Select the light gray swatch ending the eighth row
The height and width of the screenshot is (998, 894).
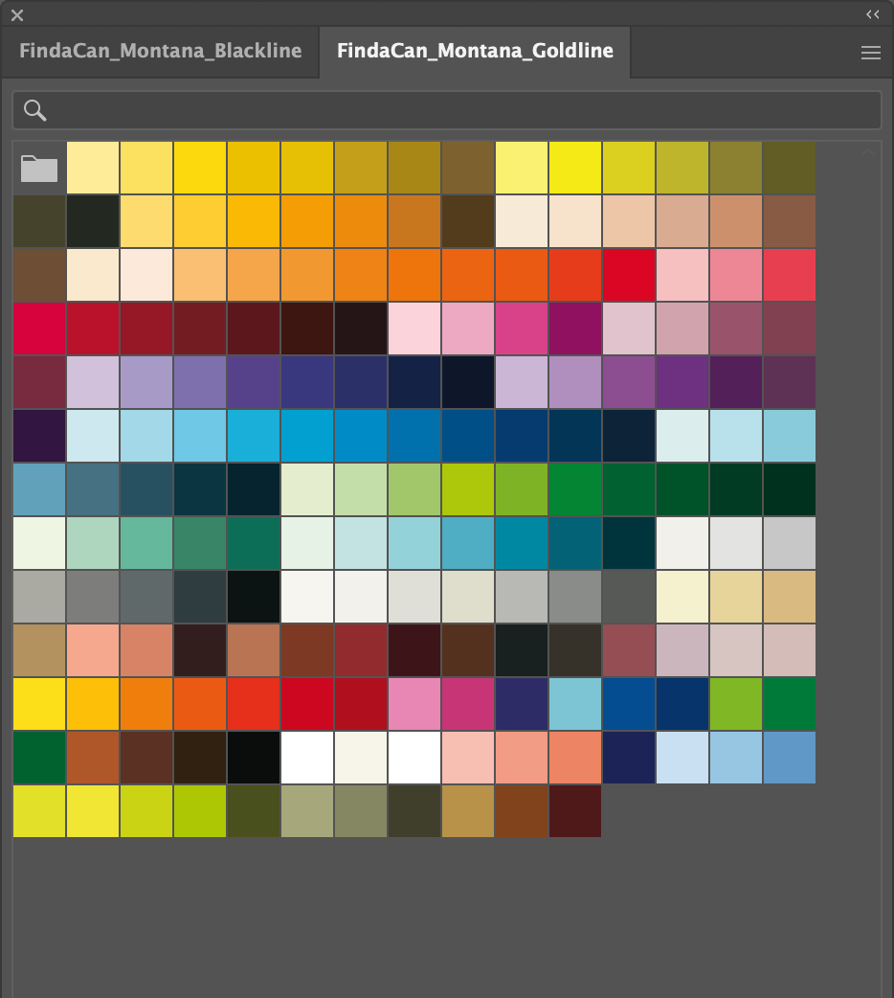tap(790, 543)
